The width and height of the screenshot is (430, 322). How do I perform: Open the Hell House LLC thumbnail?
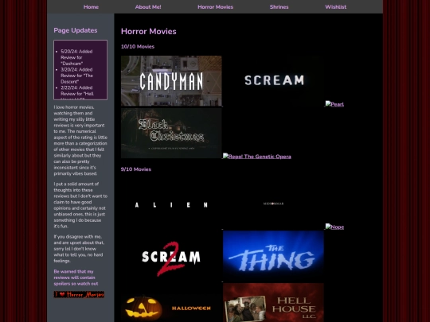click(273, 303)
